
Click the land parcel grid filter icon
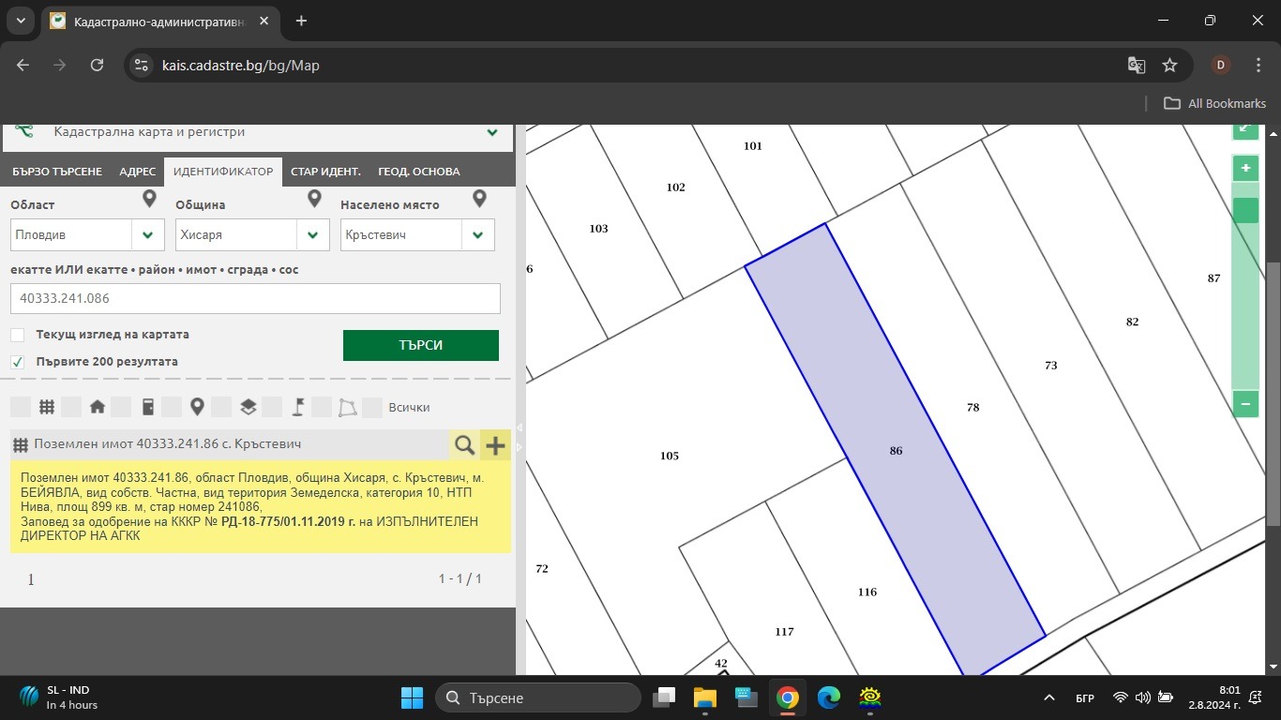46,407
